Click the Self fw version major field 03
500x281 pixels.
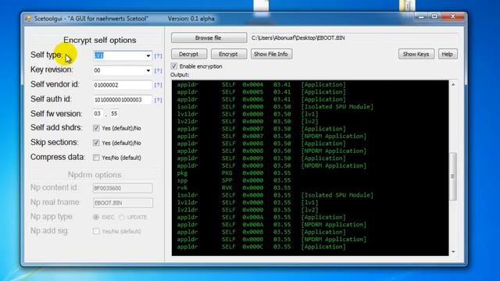98,113
